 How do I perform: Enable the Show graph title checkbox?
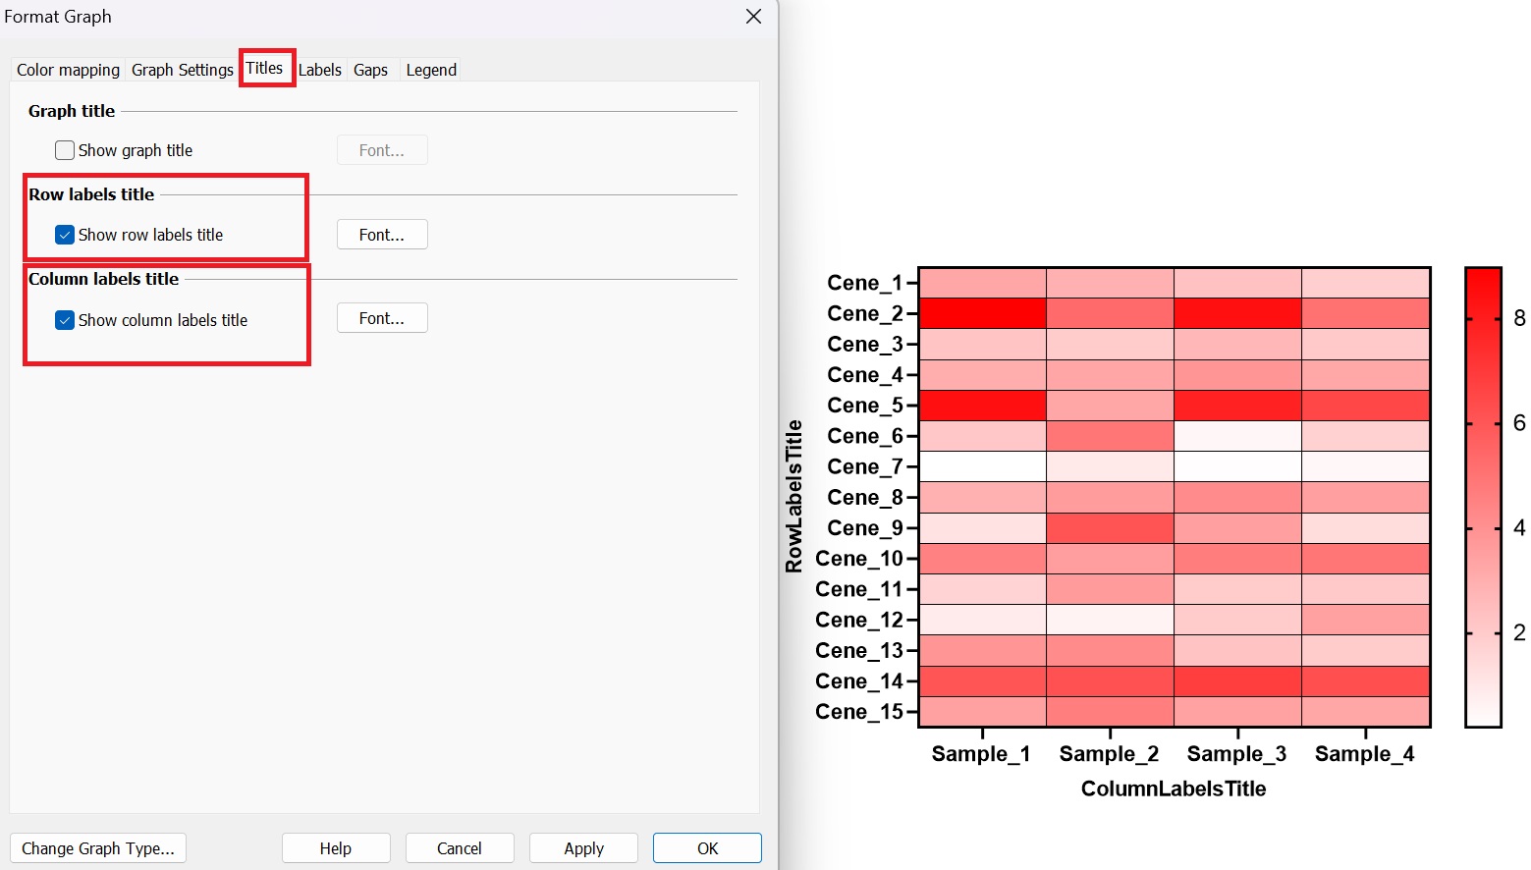[x=65, y=150]
